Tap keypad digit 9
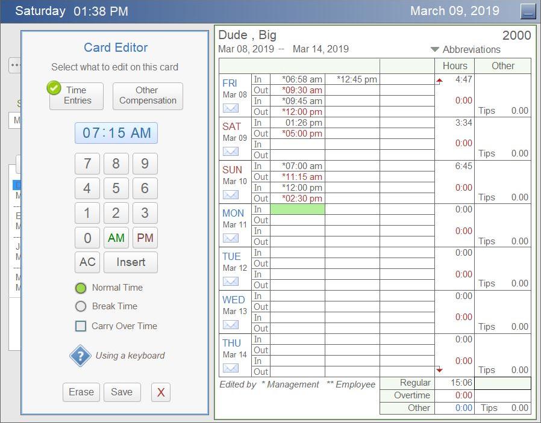 tap(145, 164)
